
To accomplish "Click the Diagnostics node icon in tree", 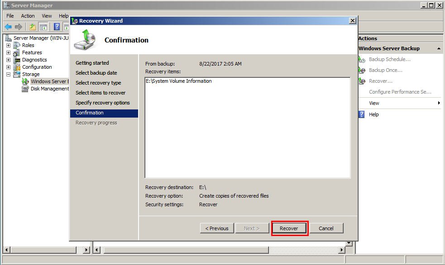I will 17,60.
